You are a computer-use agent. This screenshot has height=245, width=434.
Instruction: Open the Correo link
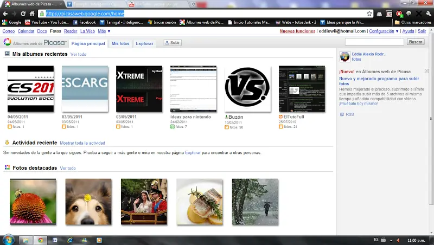9,31
